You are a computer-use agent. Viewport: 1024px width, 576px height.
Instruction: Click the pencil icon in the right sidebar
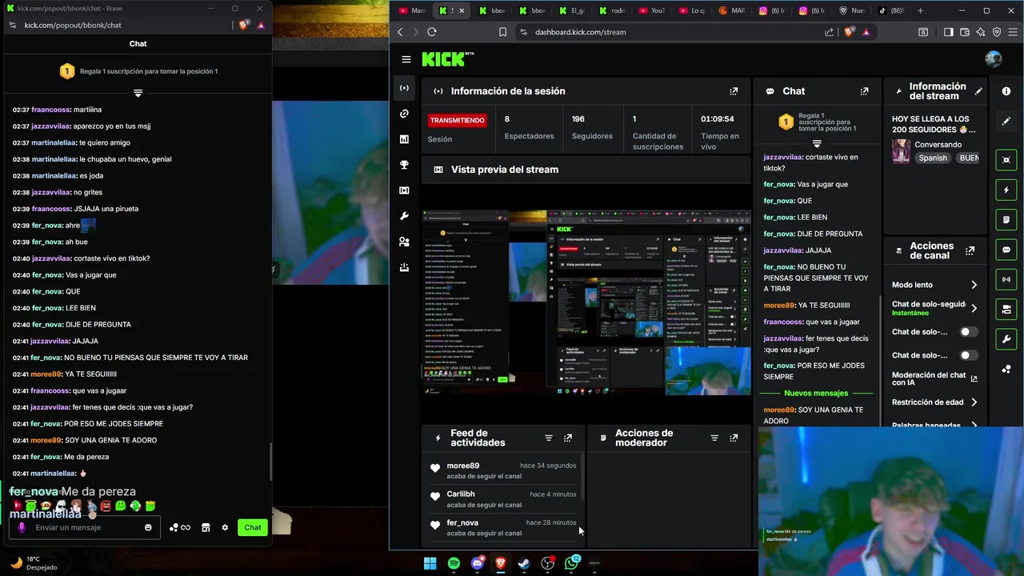coord(1006,122)
